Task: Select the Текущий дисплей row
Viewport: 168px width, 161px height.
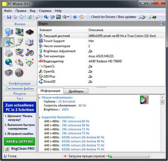Action: (101, 36)
